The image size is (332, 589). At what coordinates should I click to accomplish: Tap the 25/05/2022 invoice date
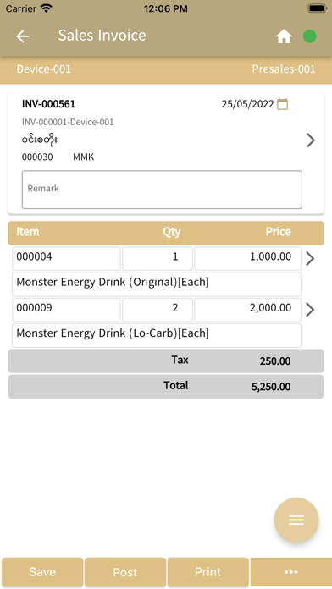tap(247, 104)
